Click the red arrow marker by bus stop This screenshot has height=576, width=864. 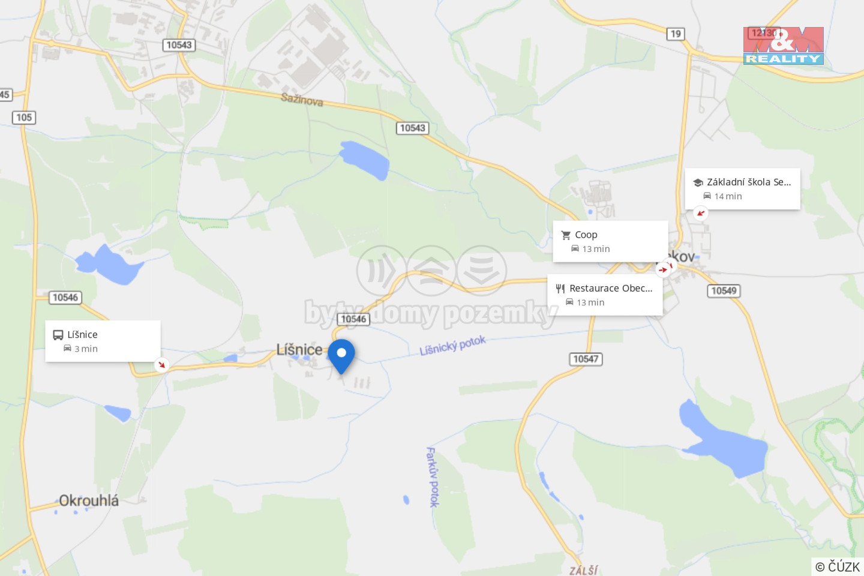(161, 364)
